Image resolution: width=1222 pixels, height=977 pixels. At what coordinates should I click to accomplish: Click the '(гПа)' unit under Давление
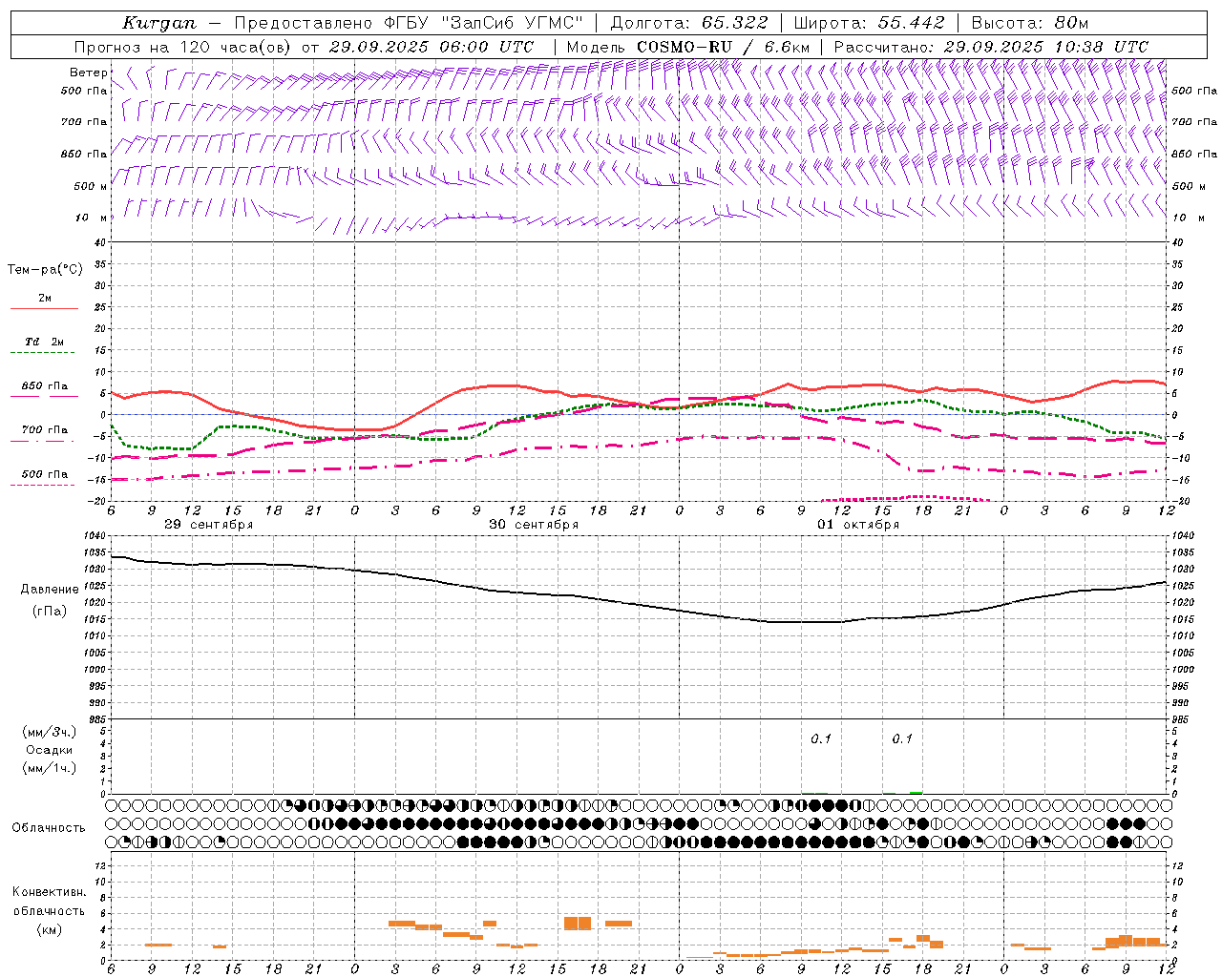49,611
